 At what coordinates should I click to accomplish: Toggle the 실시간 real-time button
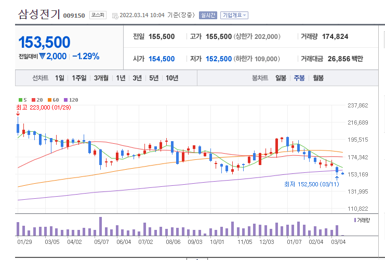pos(208,15)
